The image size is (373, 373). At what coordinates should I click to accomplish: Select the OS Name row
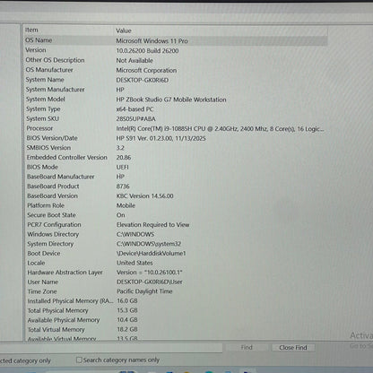coord(176,40)
